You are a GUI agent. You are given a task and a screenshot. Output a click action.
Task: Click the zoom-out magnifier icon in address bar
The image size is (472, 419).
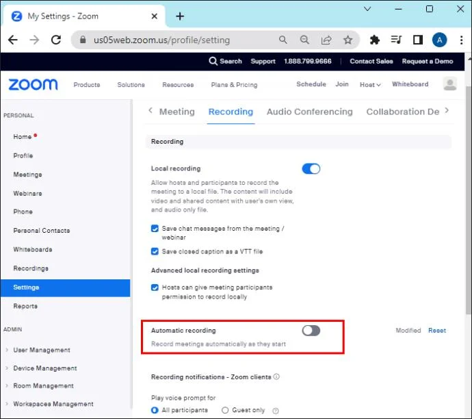click(304, 40)
